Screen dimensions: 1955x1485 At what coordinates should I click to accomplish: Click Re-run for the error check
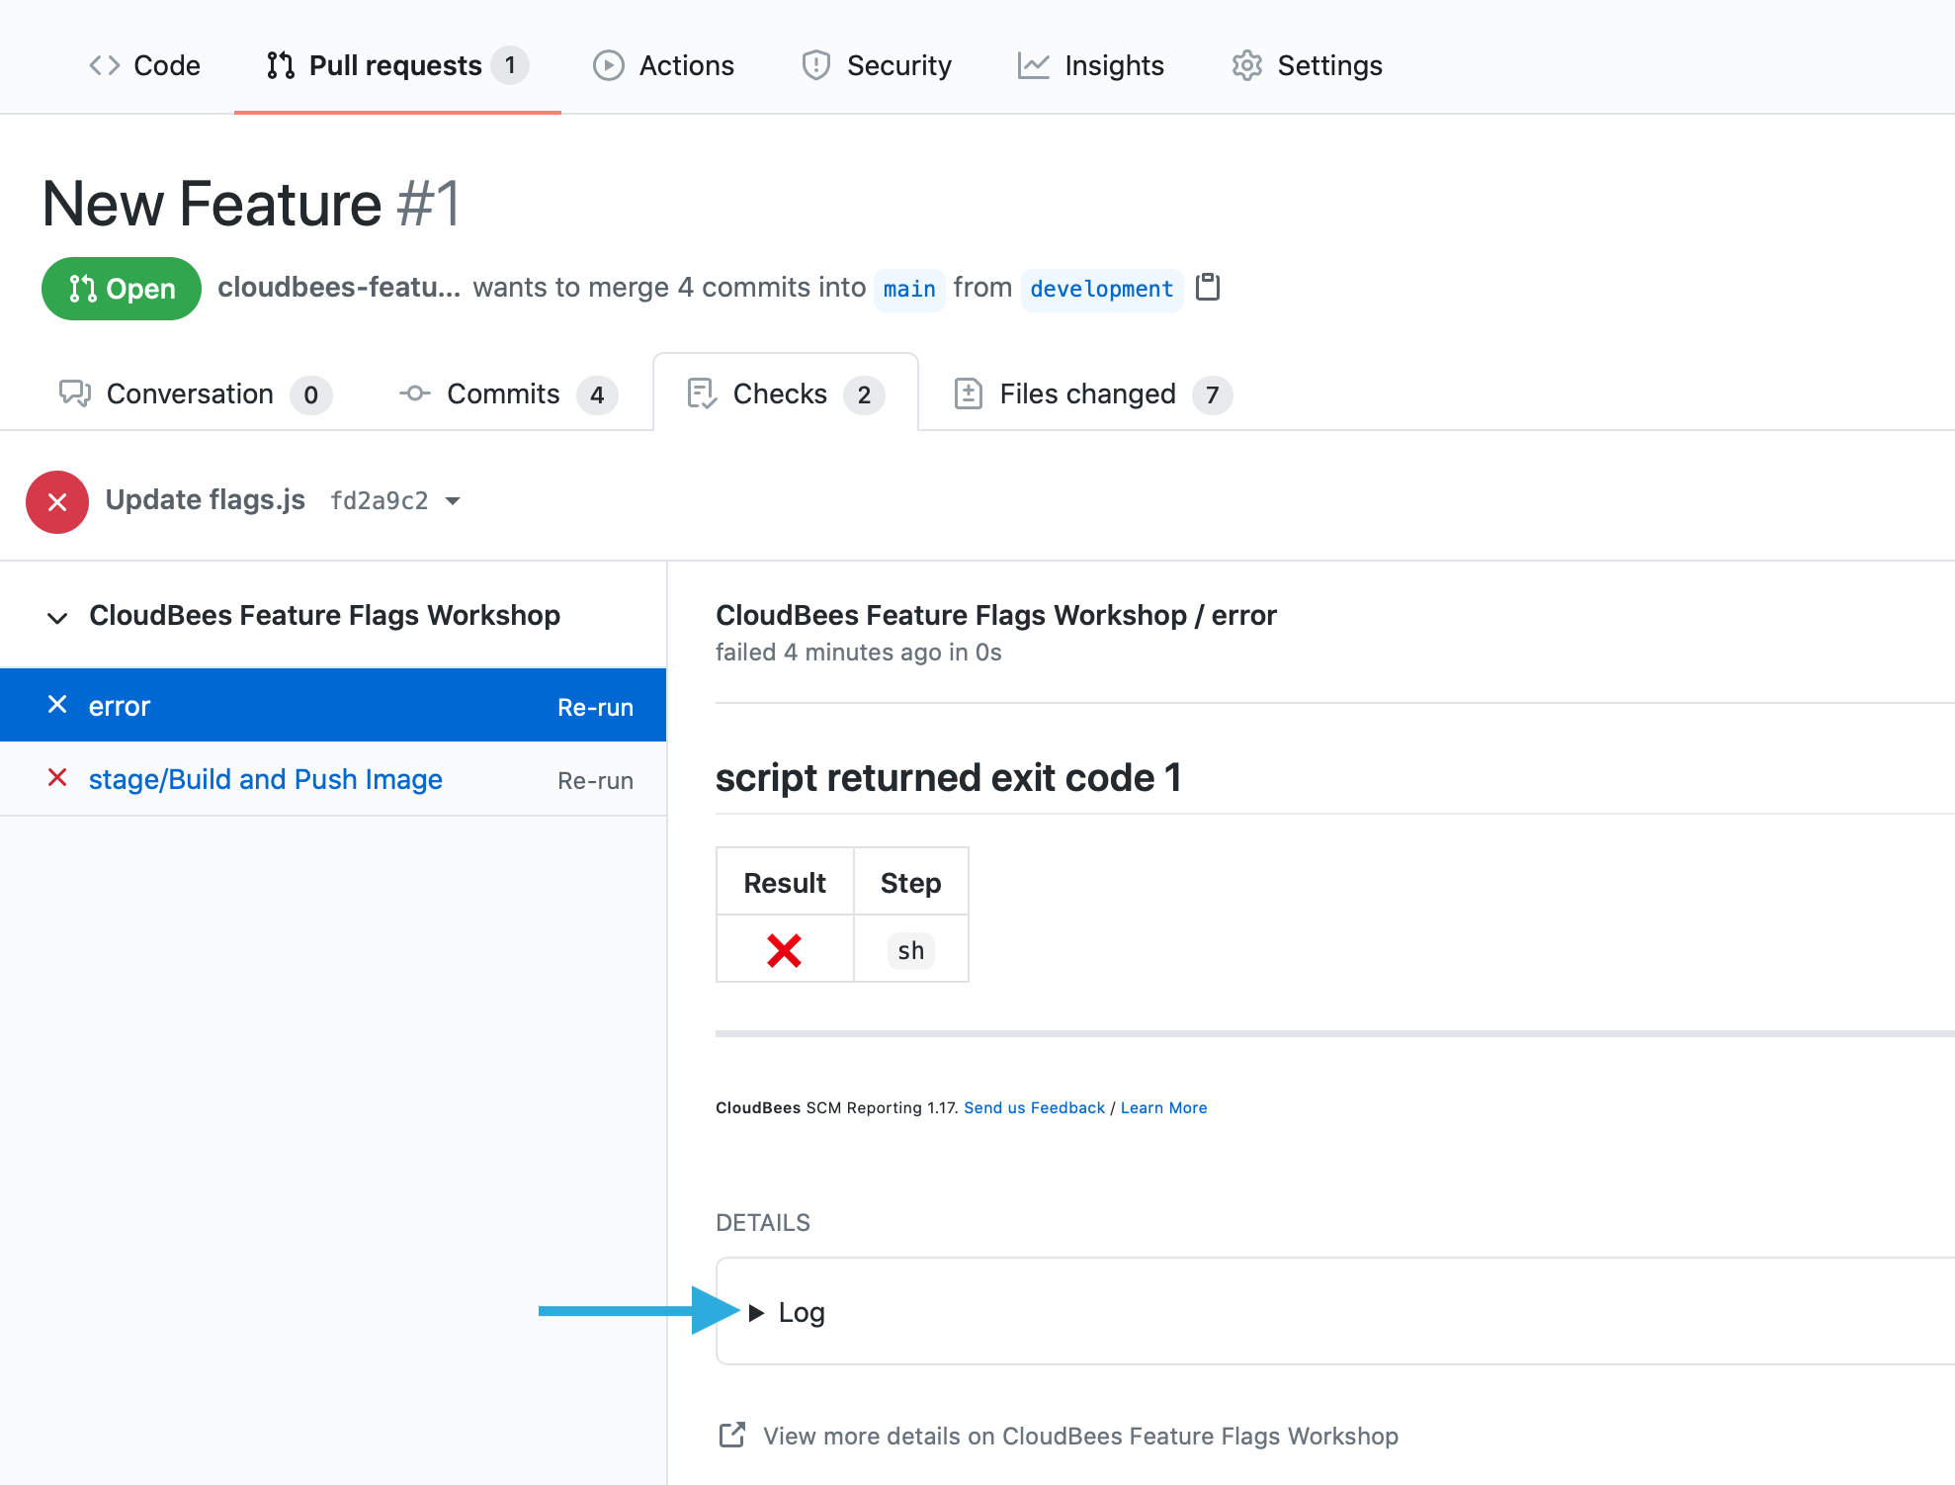(596, 707)
